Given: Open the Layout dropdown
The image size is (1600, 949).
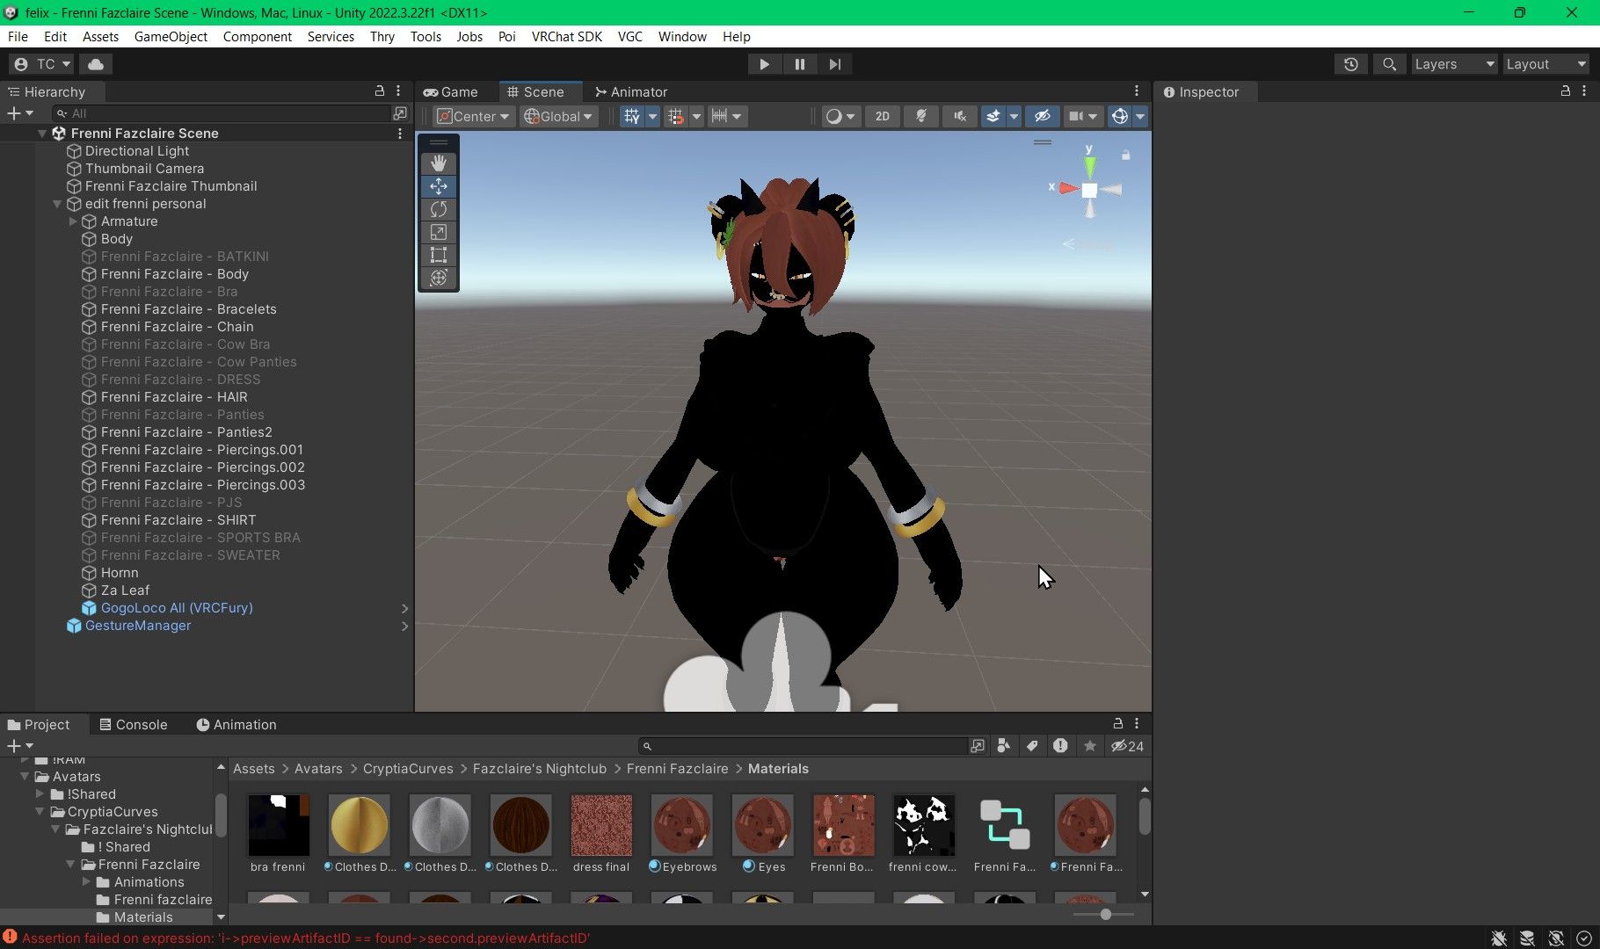Looking at the screenshot, I should [x=1545, y=64].
